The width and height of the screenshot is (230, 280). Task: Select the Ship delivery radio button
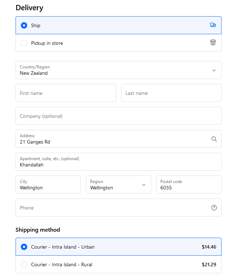pos(24,25)
